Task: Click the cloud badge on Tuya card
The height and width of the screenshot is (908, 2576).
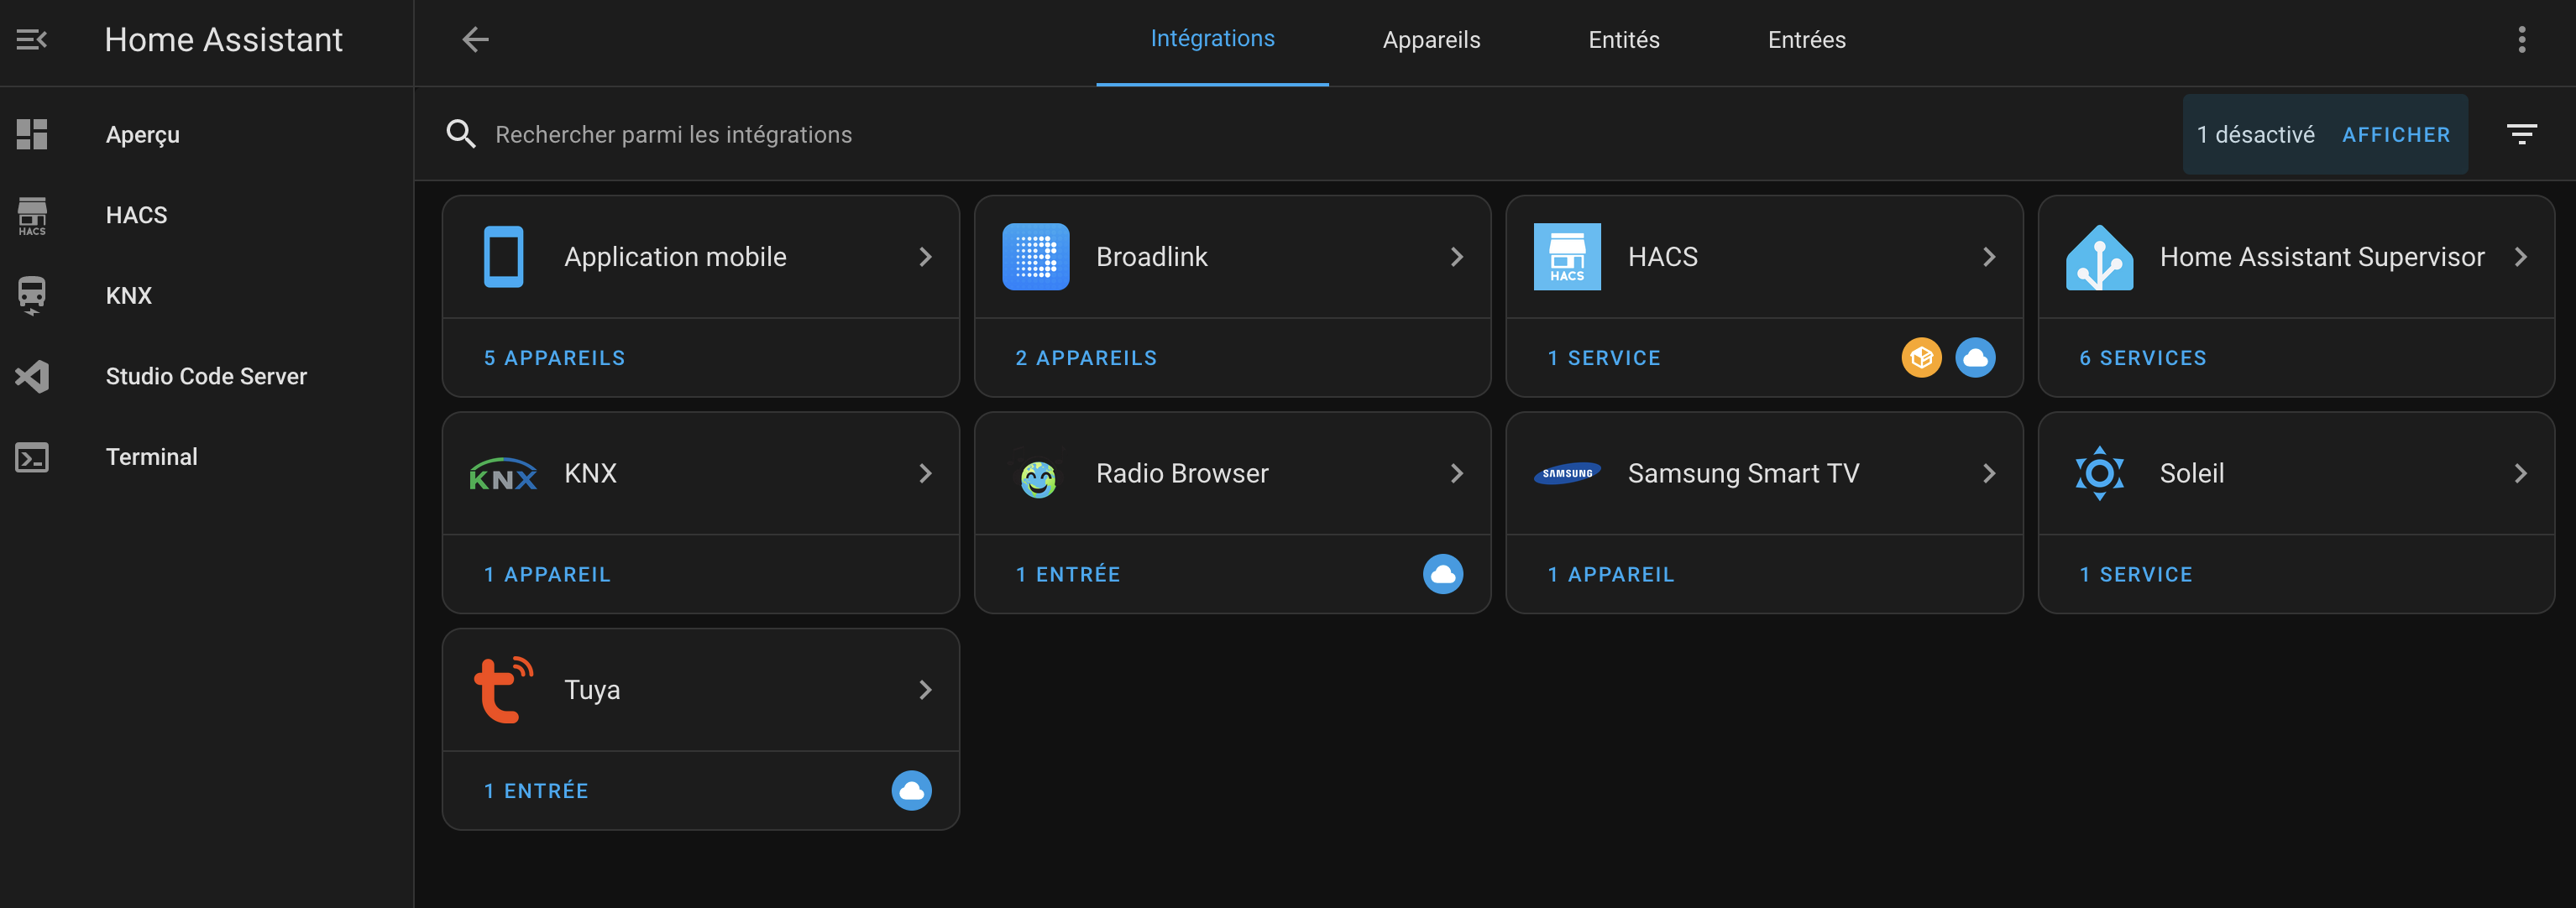Action: pyautogui.click(x=911, y=791)
